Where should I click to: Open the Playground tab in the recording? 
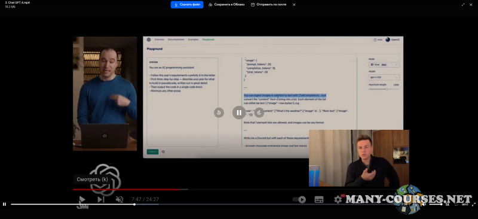(x=208, y=39)
